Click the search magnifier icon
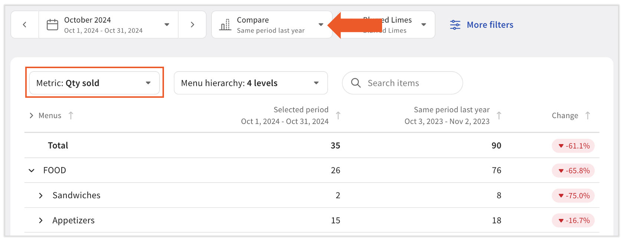The width and height of the screenshot is (624, 240). coord(356,83)
